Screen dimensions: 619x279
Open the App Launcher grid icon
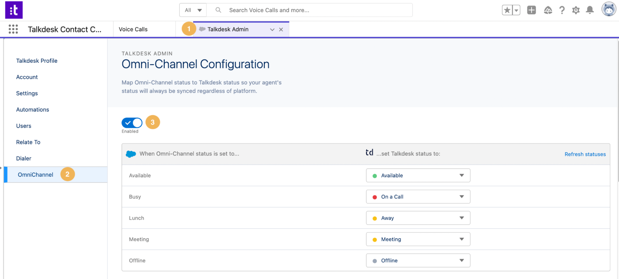pyautogui.click(x=13, y=29)
